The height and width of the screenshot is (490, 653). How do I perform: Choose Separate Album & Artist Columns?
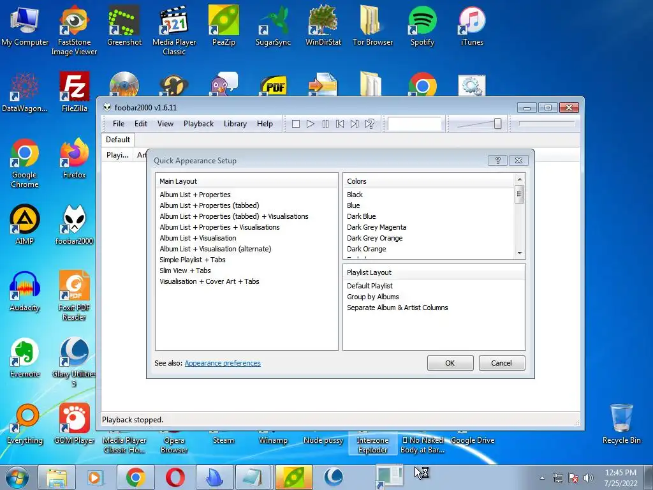pos(397,308)
